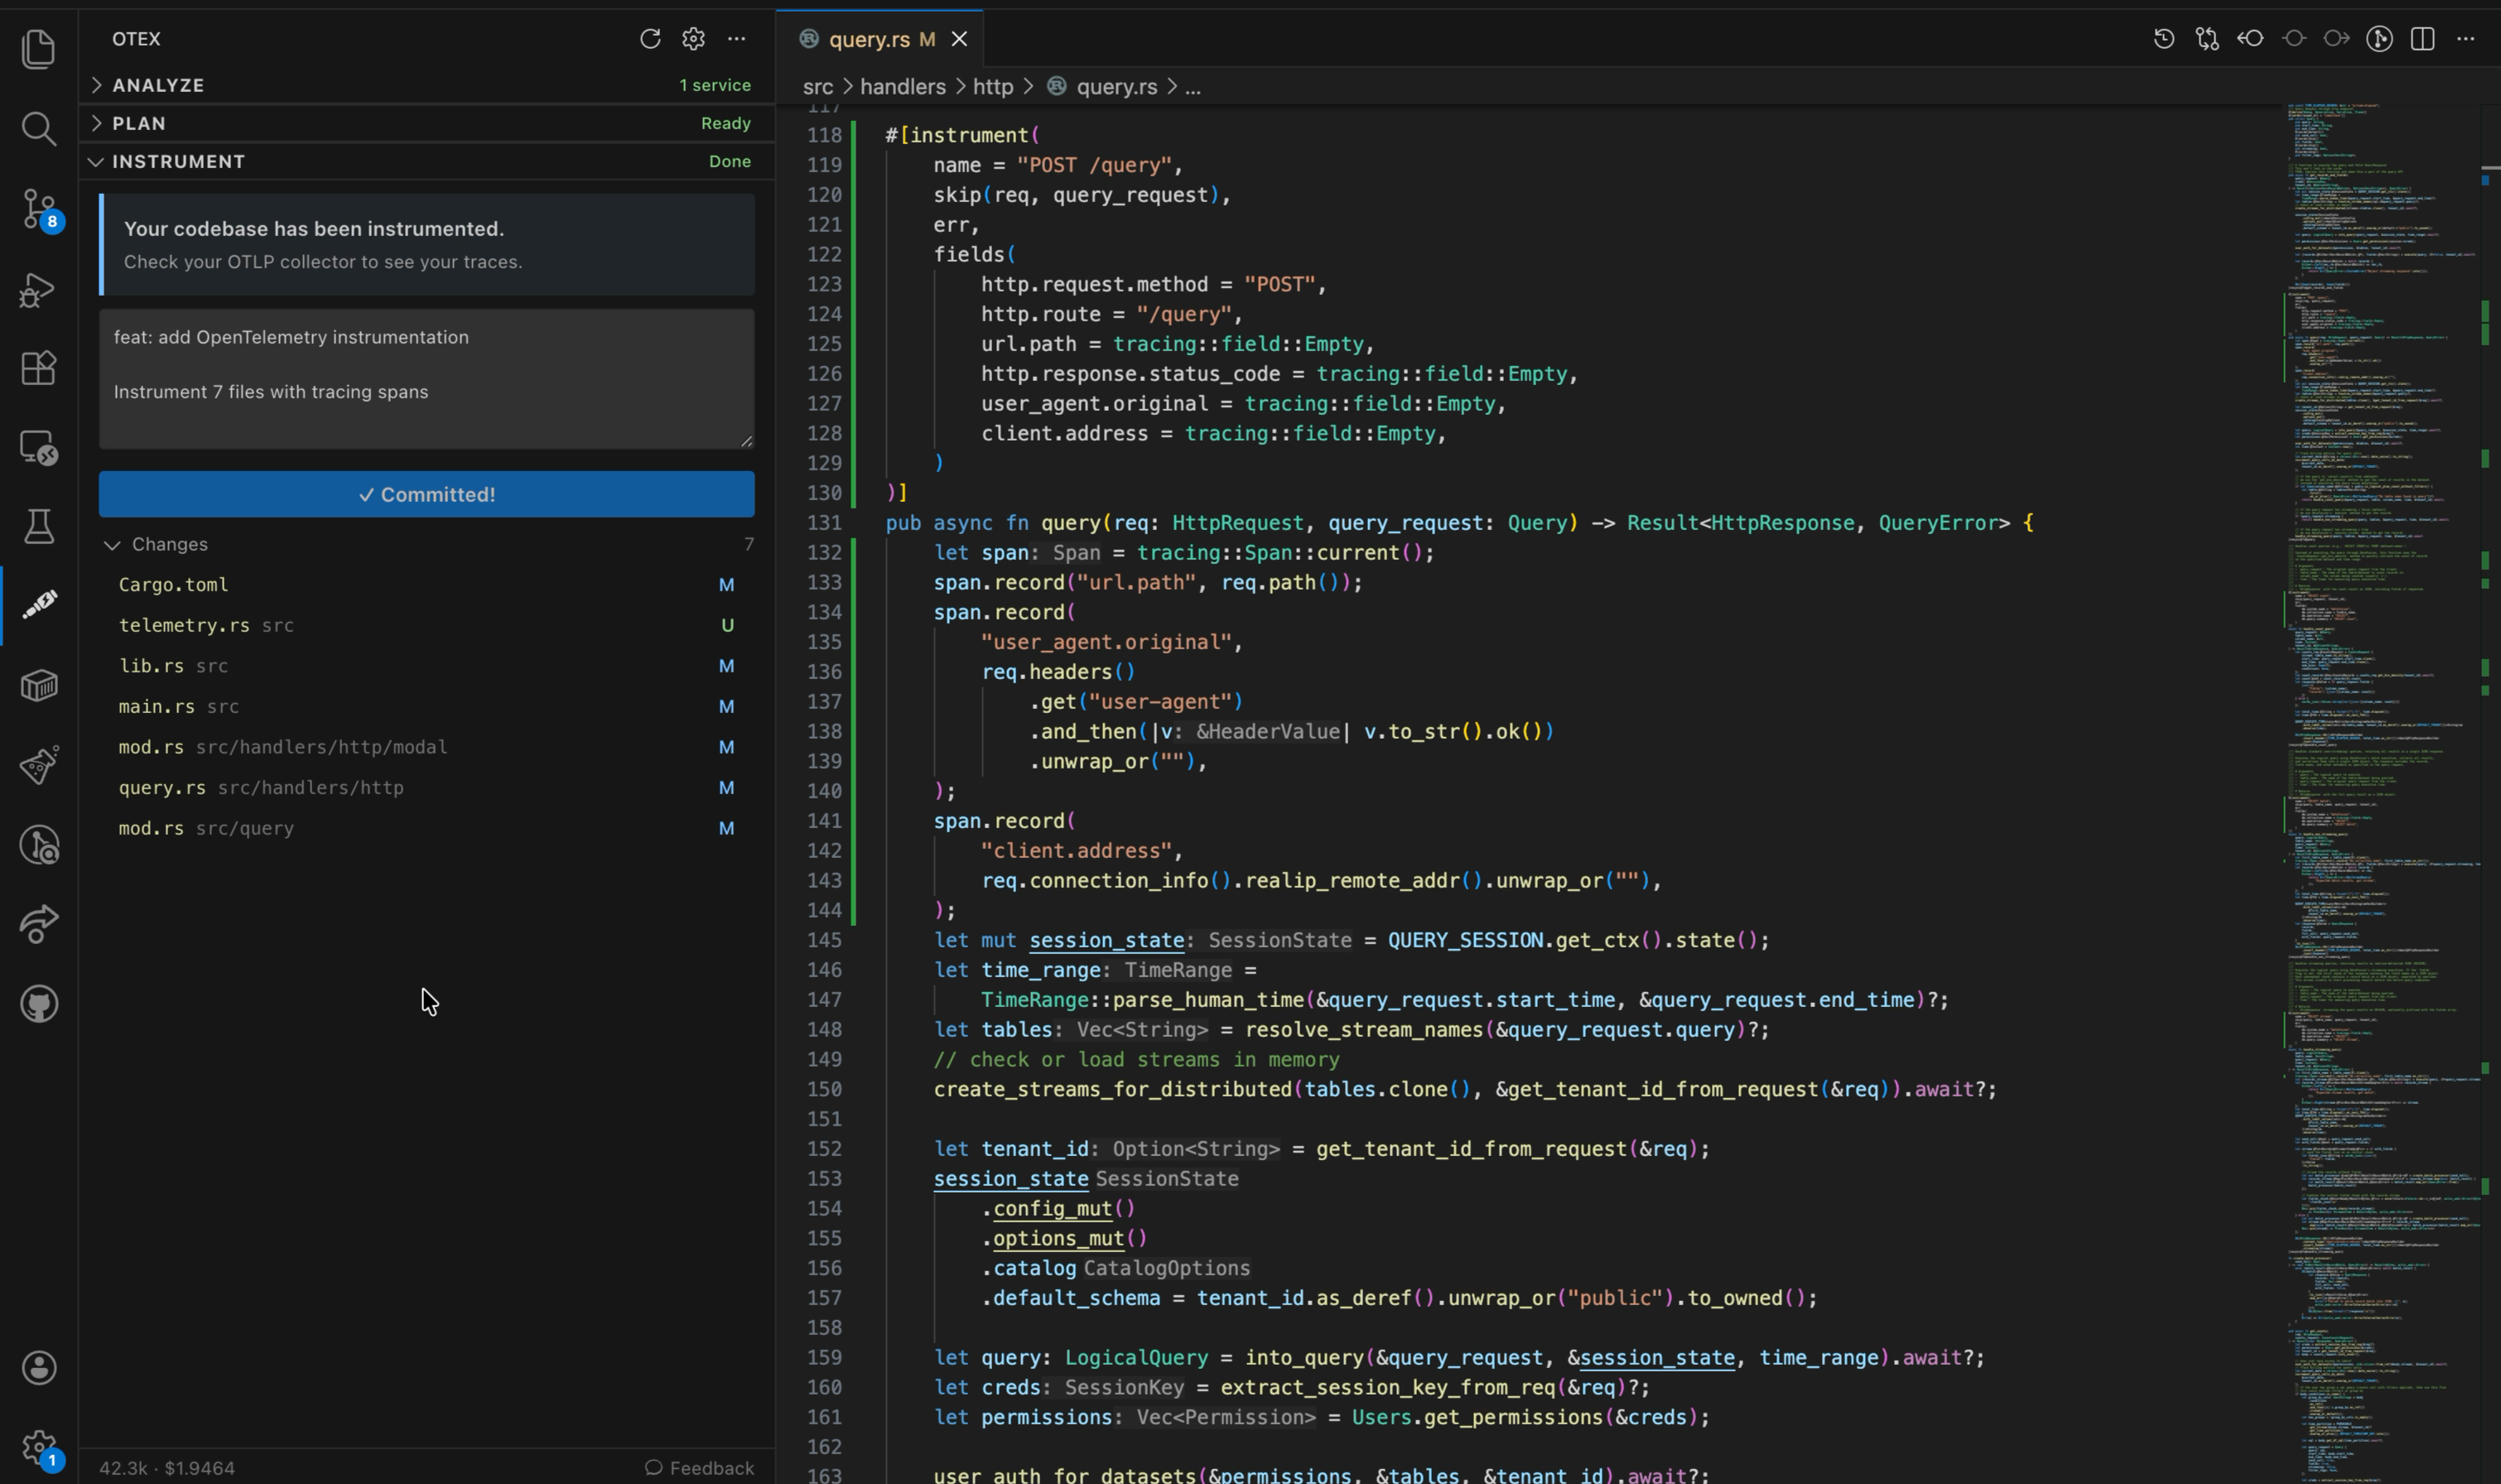Click the '1 service' status text
Image resolution: width=2501 pixels, height=1484 pixels.
coord(715,85)
